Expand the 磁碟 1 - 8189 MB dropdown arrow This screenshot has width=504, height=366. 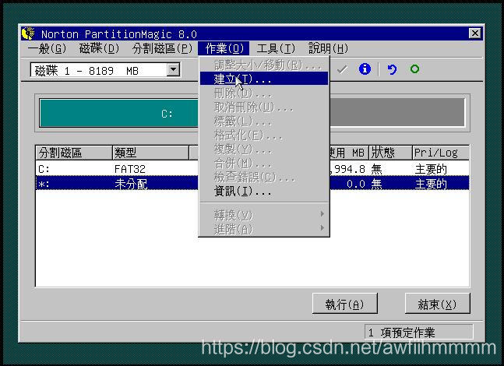173,69
